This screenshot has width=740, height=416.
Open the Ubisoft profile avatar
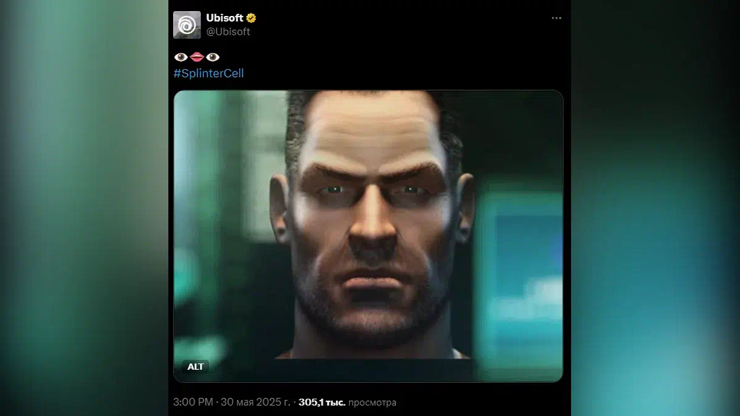coord(187,25)
